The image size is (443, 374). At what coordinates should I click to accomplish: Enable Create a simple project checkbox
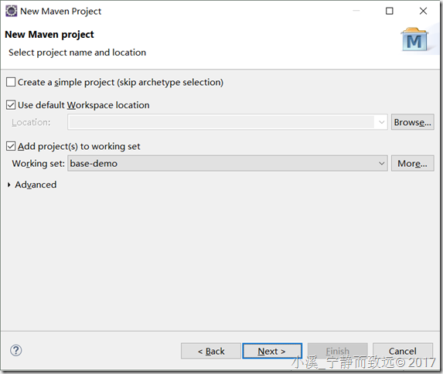point(11,82)
